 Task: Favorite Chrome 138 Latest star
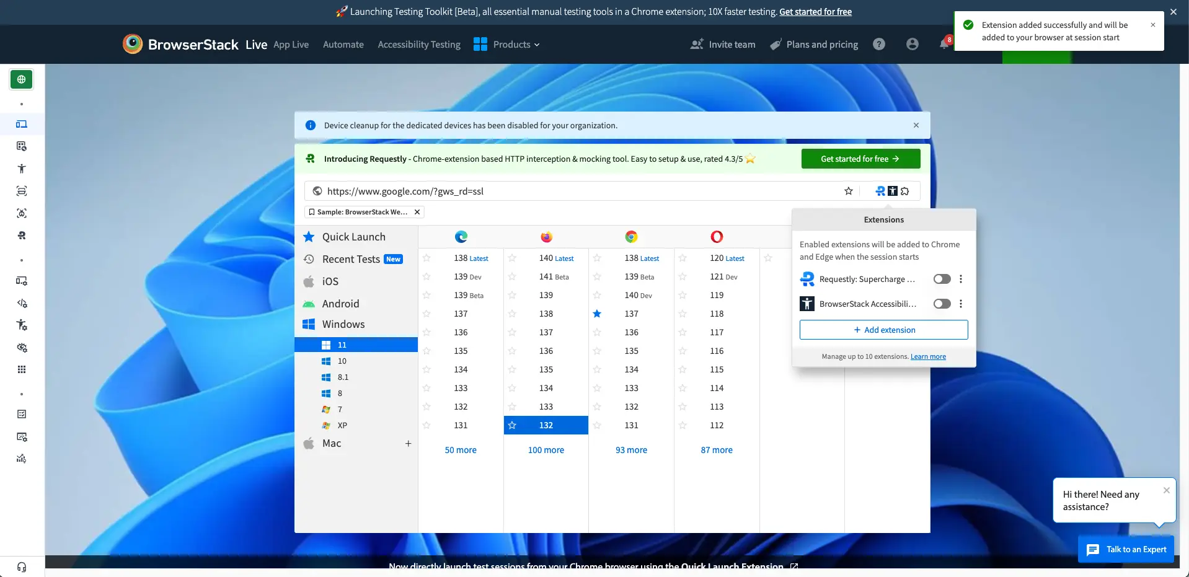coord(597,258)
